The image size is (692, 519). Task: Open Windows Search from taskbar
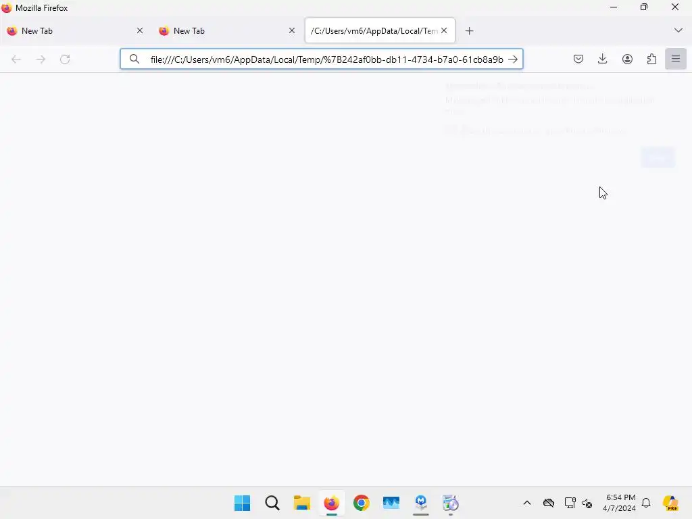(x=272, y=503)
